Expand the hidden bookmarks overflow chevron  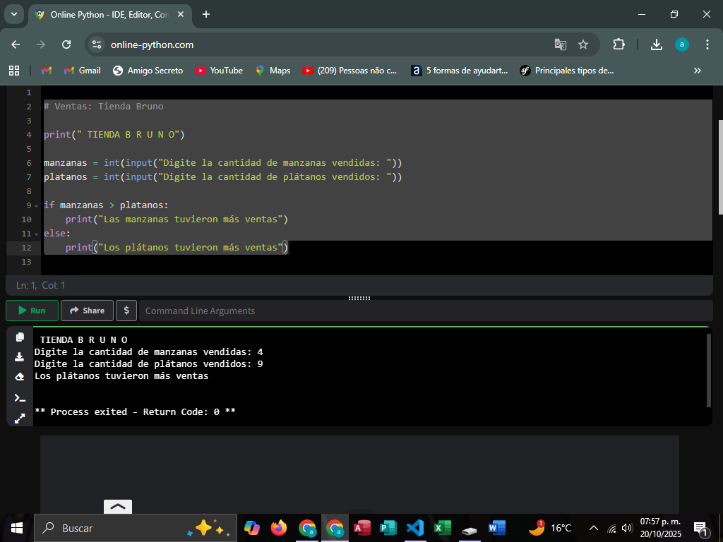click(698, 71)
